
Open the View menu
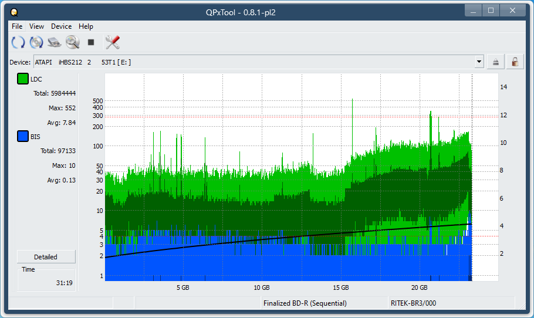(36, 26)
